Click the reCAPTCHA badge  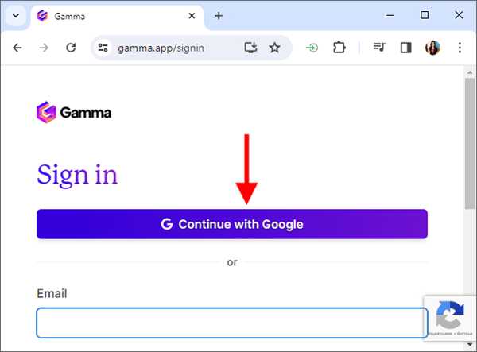(x=450, y=319)
